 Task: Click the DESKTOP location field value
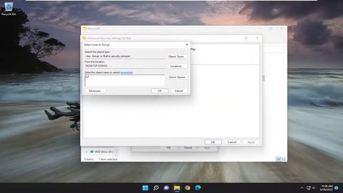click(x=125, y=65)
